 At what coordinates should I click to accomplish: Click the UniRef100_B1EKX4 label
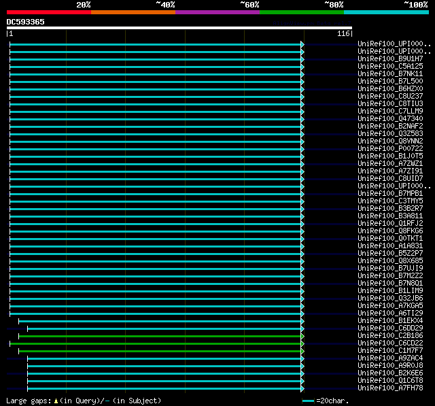coord(390,321)
